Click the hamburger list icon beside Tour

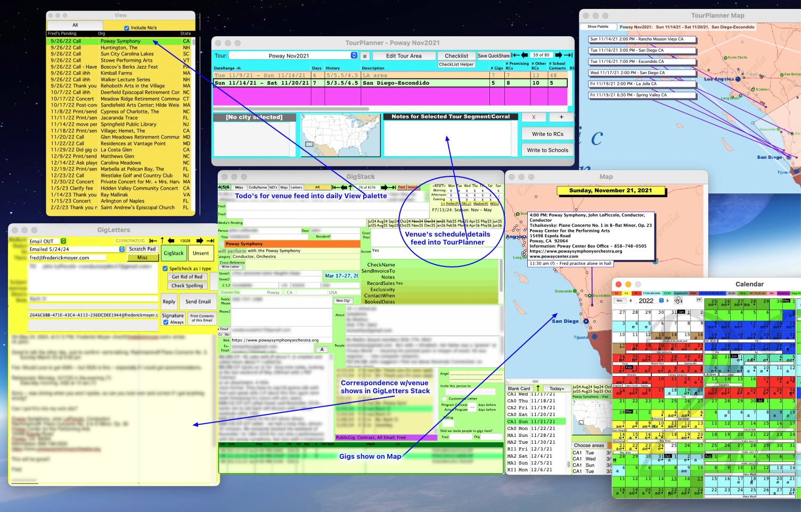(365, 56)
